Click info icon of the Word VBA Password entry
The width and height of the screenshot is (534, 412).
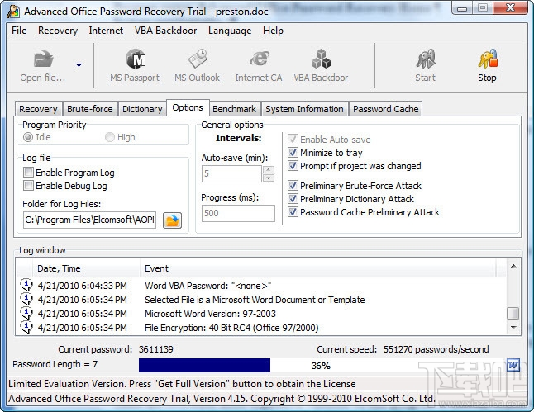tap(26, 285)
